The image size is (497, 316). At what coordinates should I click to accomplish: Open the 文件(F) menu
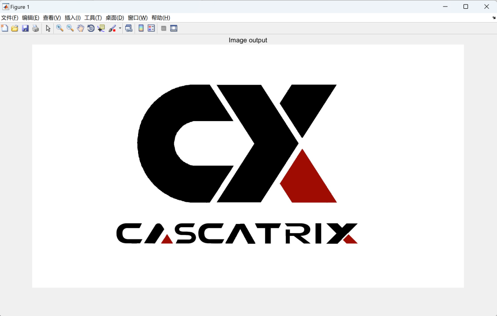(10, 18)
